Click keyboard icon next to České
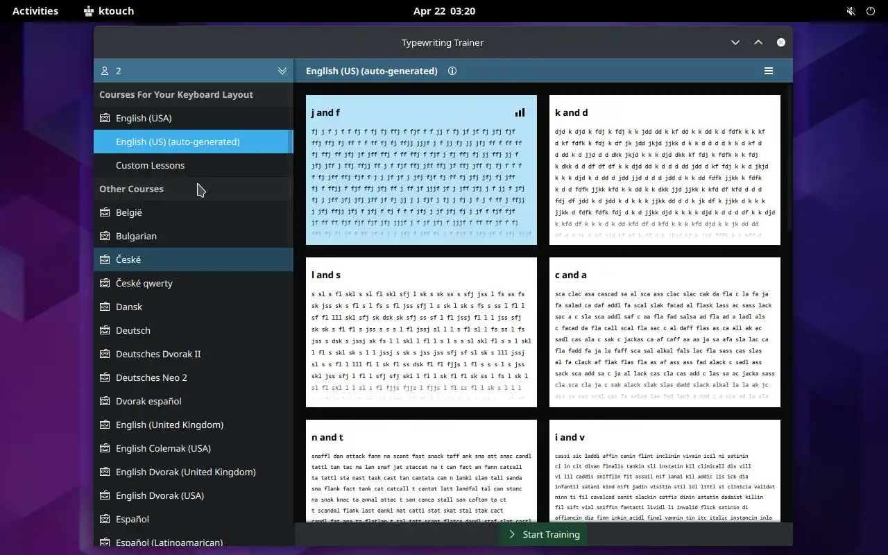The height and width of the screenshot is (555, 888). coord(105,259)
